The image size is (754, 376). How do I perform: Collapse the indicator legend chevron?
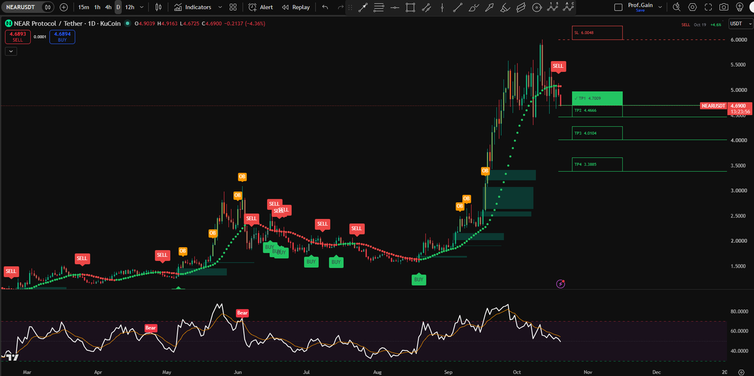11,51
